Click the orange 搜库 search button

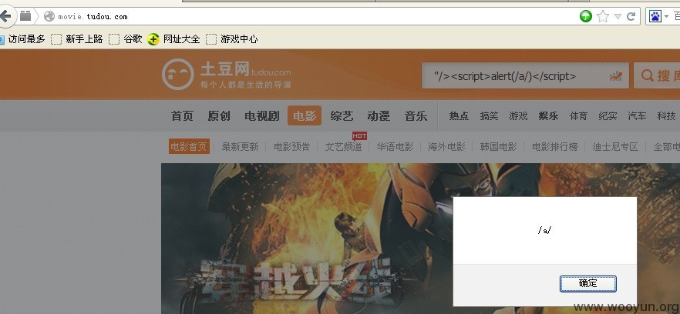click(x=657, y=75)
